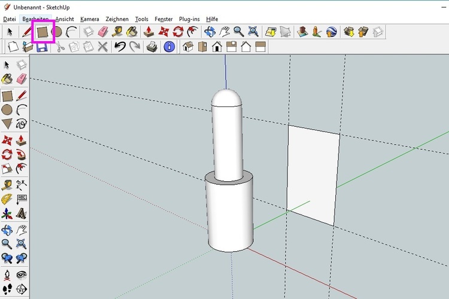The image size is (449, 299).
Task: Select the Polygon tool in the left toolbar
Action: 7,124
